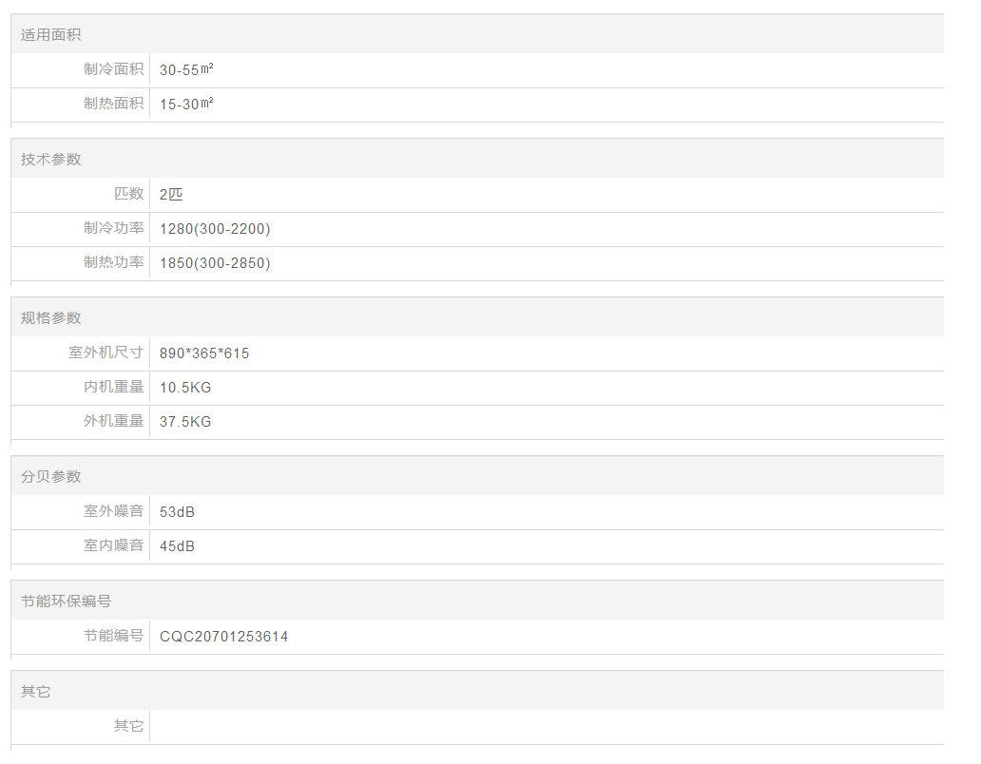Select the 37.5KG outdoor unit weight
The width and height of the screenshot is (981, 764).
pyautogui.click(x=185, y=422)
